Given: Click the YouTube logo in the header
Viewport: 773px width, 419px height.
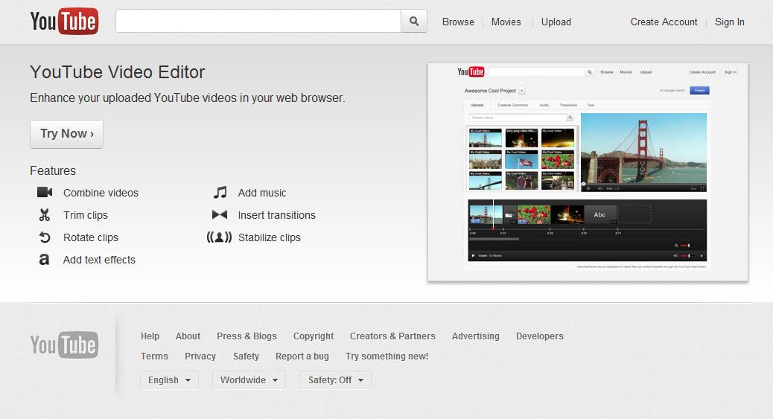Looking at the screenshot, I should pos(64,21).
